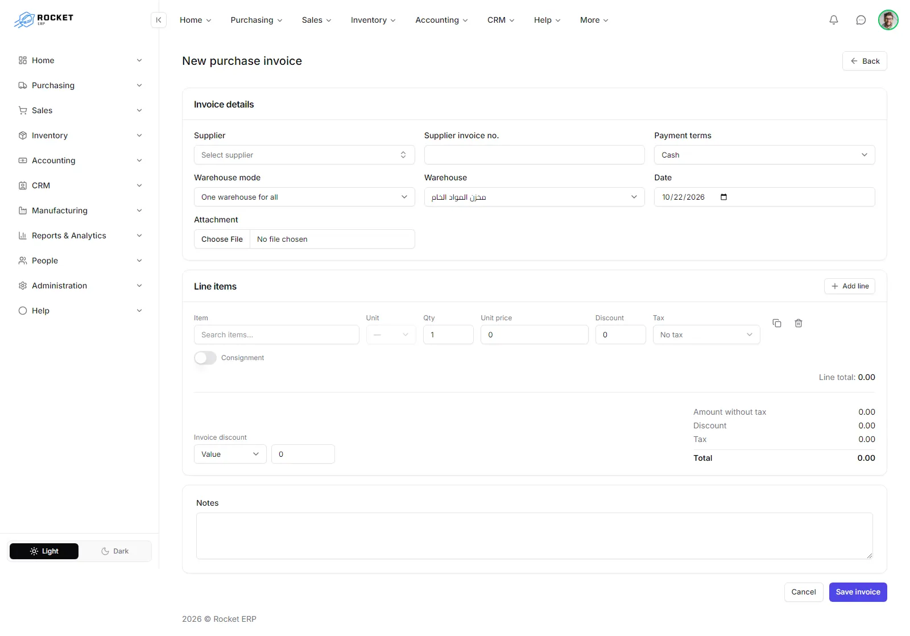This screenshot has width=910, height=636.
Task: Click the sidebar CRM contact icon
Action: tap(23, 185)
